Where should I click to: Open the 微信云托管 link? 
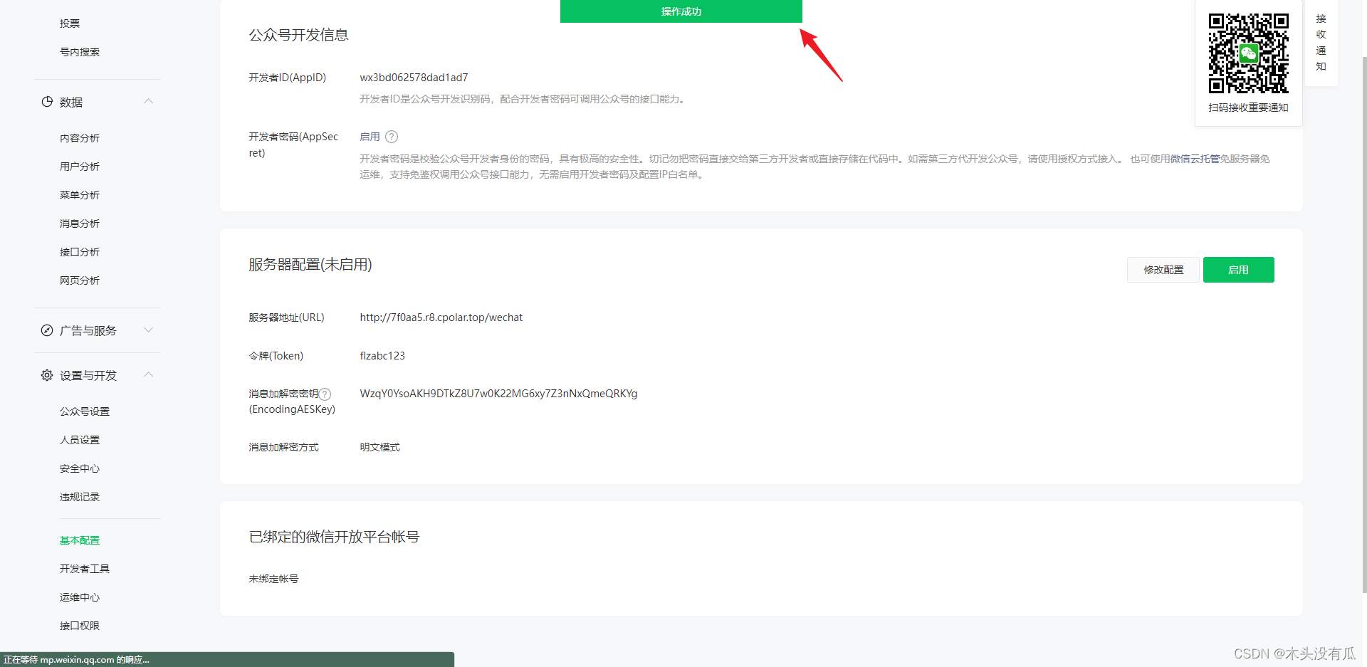tap(1195, 159)
